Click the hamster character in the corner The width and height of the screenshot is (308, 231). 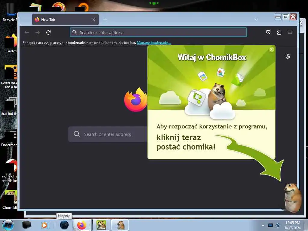pyautogui.click(x=292, y=197)
